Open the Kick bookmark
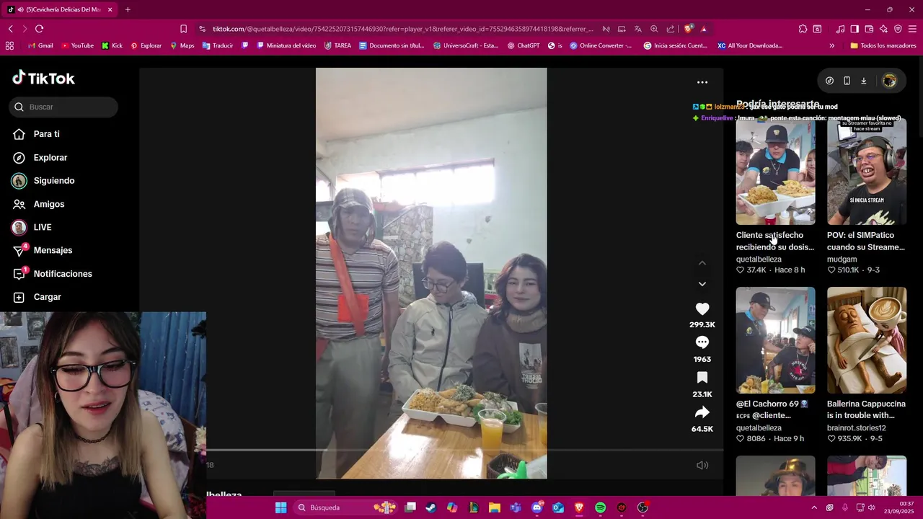Screen dimensions: 923x519 coord(112,45)
